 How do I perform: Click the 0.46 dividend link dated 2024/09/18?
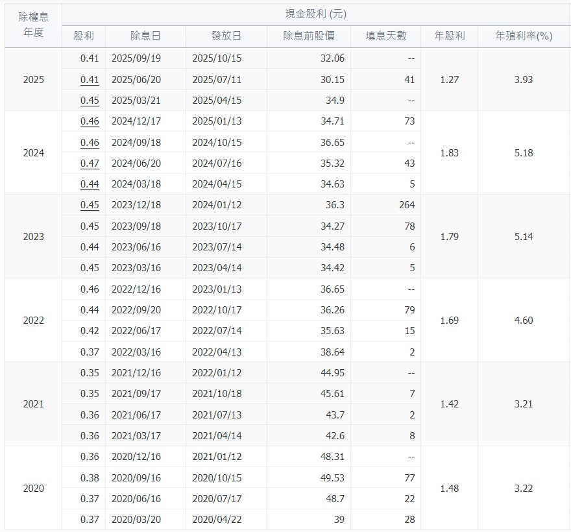[90, 142]
